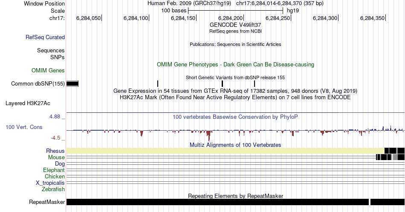Click the 4.88 PhyloP upper axis value
405x212 pixels.
click(x=55, y=117)
